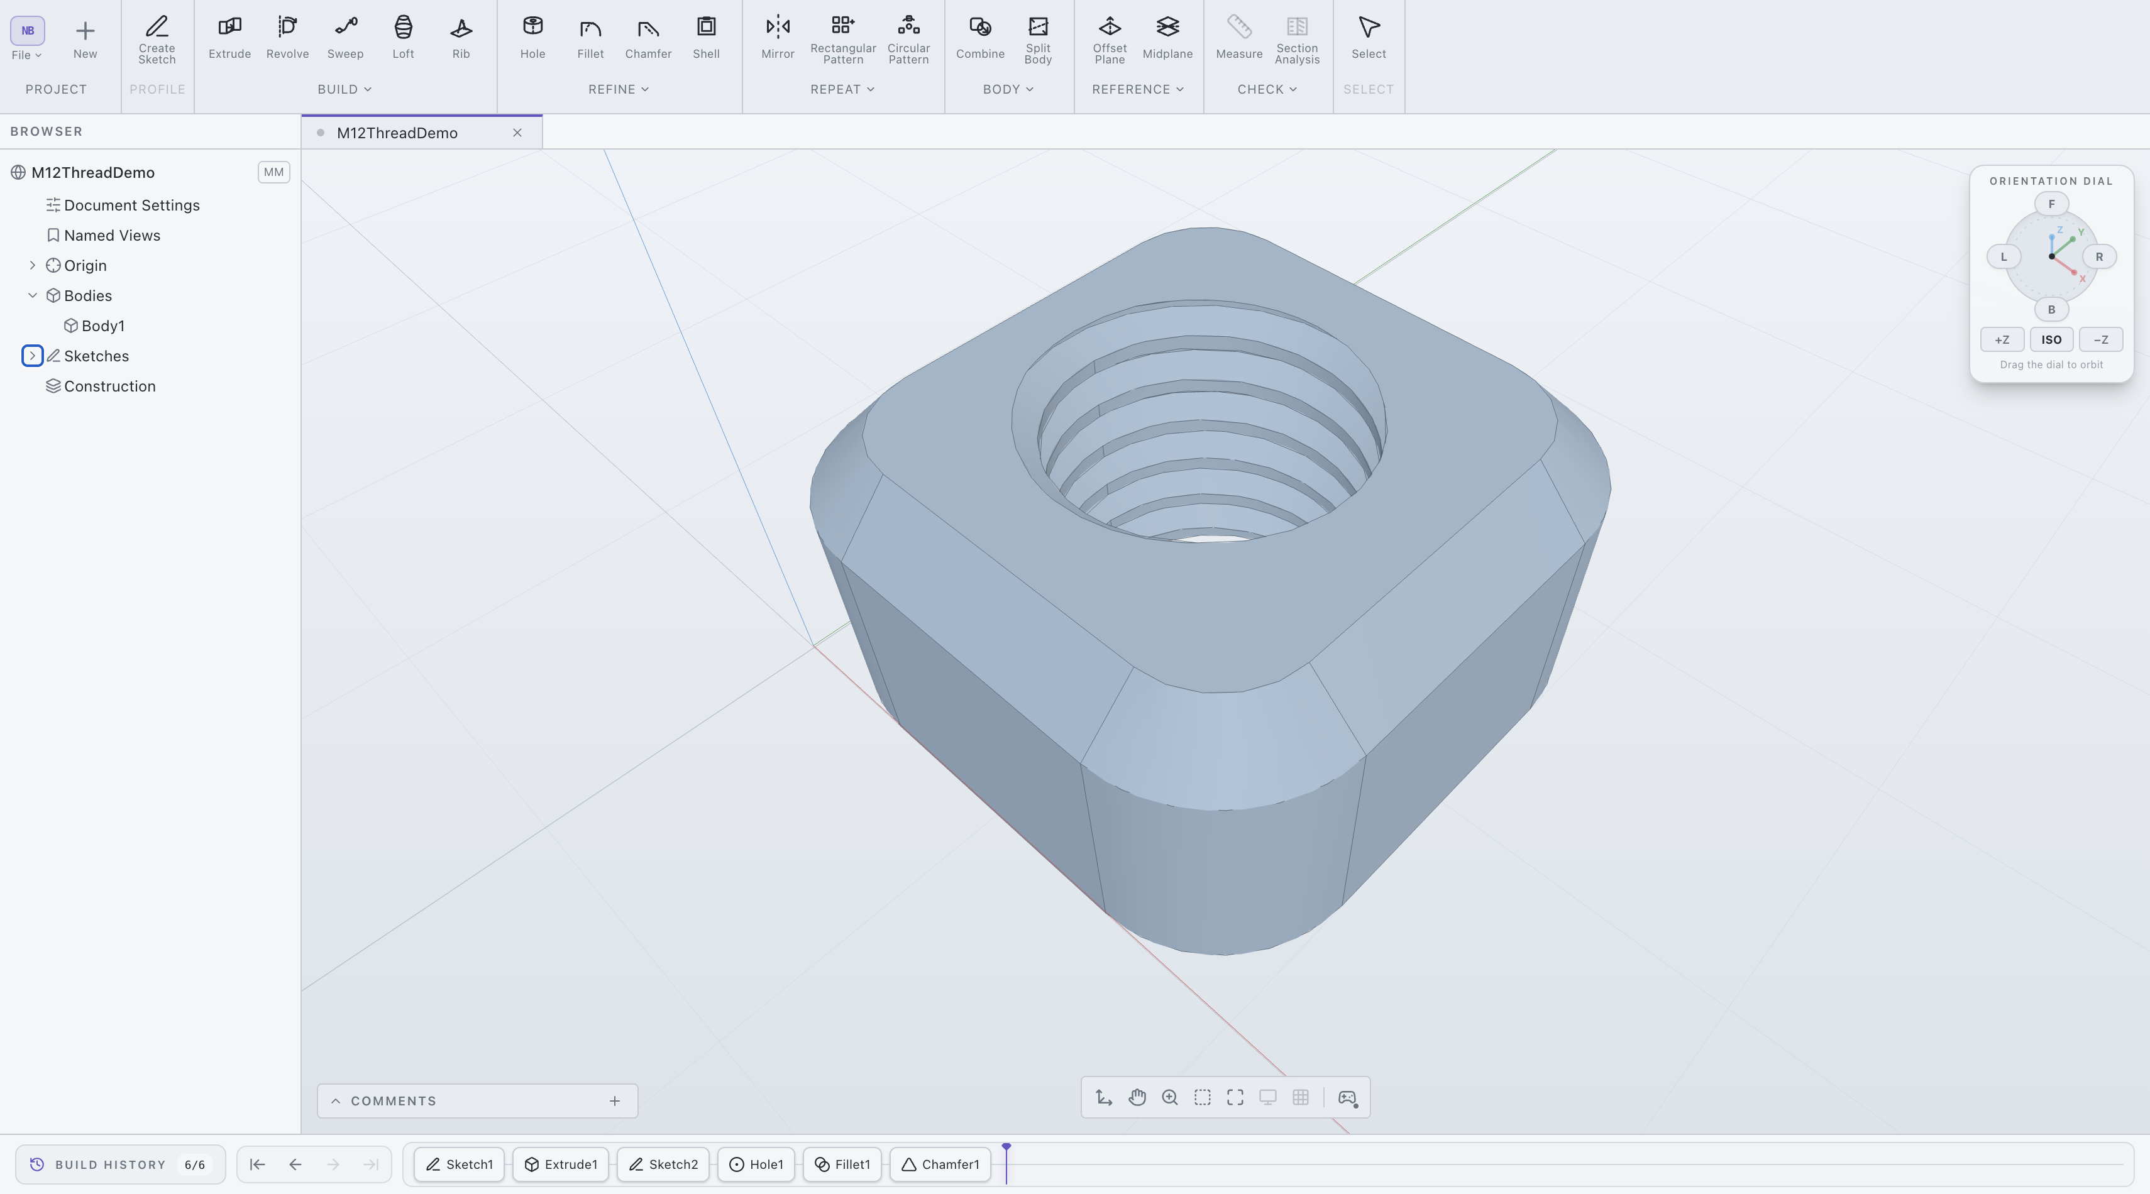Toggle the grid display icon
This screenshot has width=2150, height=1194.
1300,1097
